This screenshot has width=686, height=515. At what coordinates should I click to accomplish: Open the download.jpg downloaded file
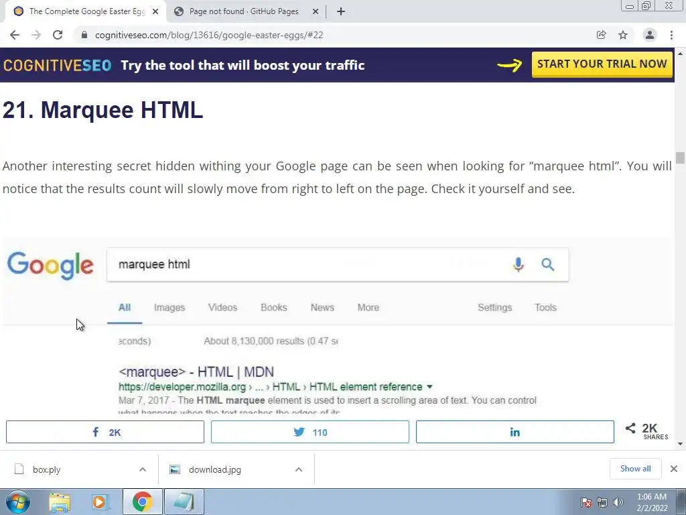(x=215, y=469)
